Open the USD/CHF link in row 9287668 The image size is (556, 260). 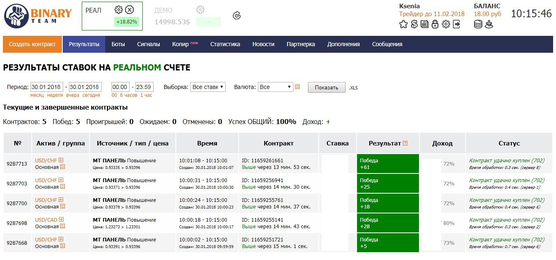[x=46, y=239]
